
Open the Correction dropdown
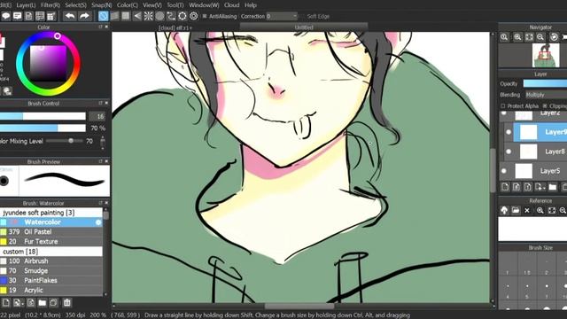(x=282, y=16)
